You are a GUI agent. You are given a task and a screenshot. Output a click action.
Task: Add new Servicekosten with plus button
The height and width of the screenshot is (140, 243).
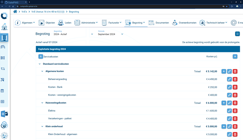[235, 56]
